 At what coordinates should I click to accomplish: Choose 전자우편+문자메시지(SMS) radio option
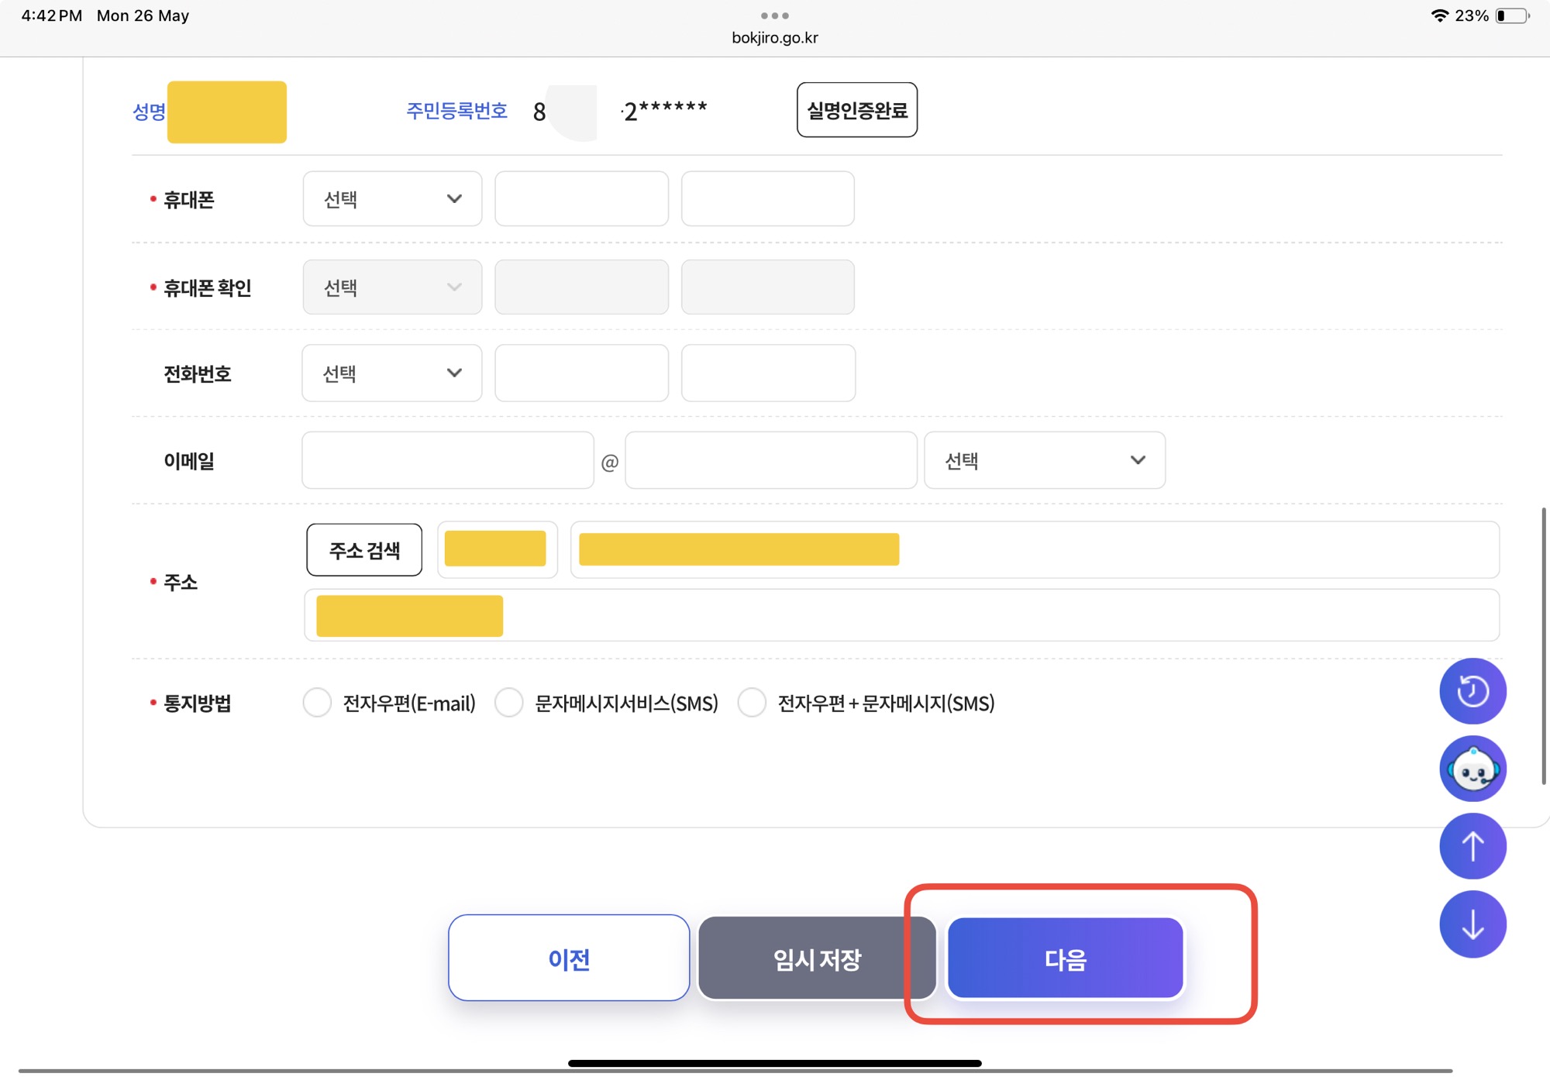[752, 703]
